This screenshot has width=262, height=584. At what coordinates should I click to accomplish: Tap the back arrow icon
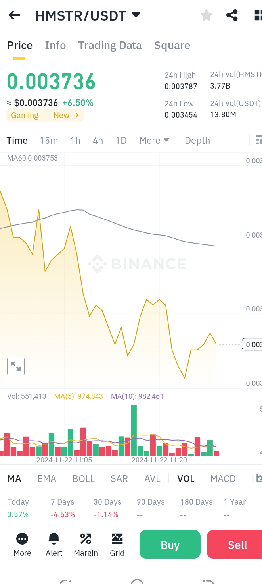[x=14, y=15]
